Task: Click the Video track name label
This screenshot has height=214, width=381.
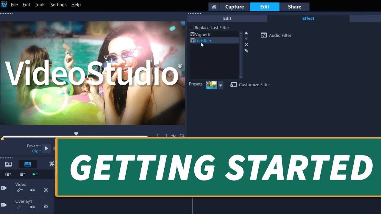Action: [21, 185]
